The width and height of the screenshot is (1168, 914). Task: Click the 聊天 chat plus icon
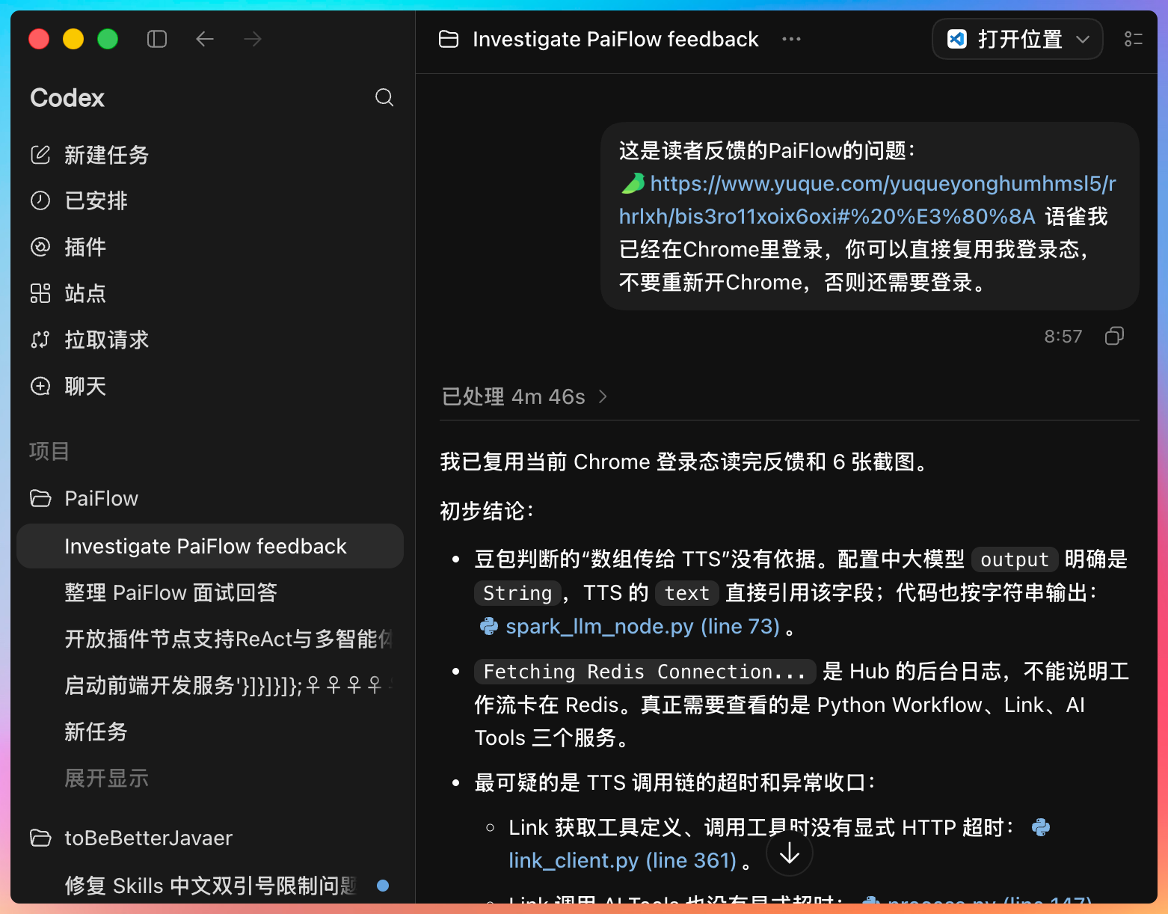40,386
